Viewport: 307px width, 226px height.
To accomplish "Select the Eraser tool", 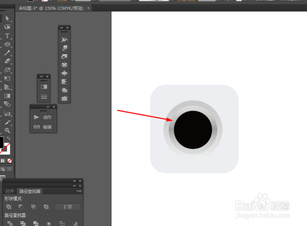I will pyautogui.click(x=7, y=61).
